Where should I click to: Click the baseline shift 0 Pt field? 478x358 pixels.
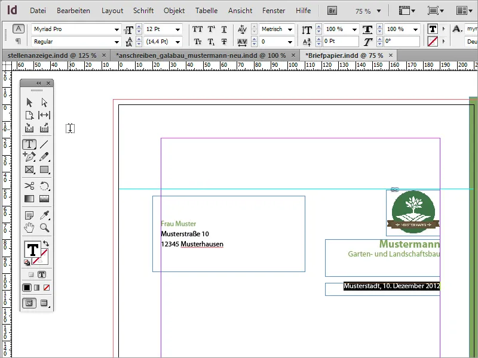point(341,41)
